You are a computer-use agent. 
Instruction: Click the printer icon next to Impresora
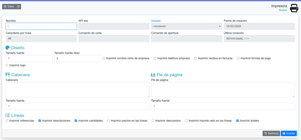coord(294,8)
